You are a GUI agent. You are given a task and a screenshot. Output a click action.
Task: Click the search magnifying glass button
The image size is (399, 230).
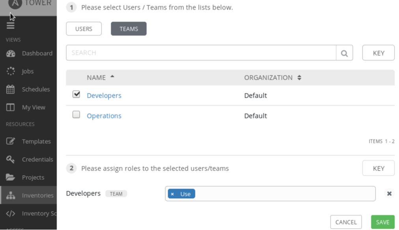pyautogui.click(x=344, y=53)
